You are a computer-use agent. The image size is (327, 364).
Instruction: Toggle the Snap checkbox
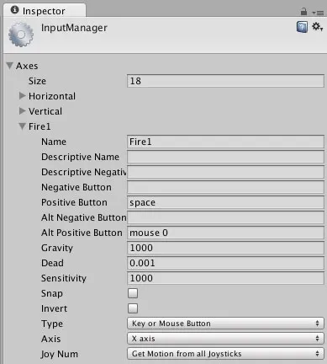tap(133, 293)
